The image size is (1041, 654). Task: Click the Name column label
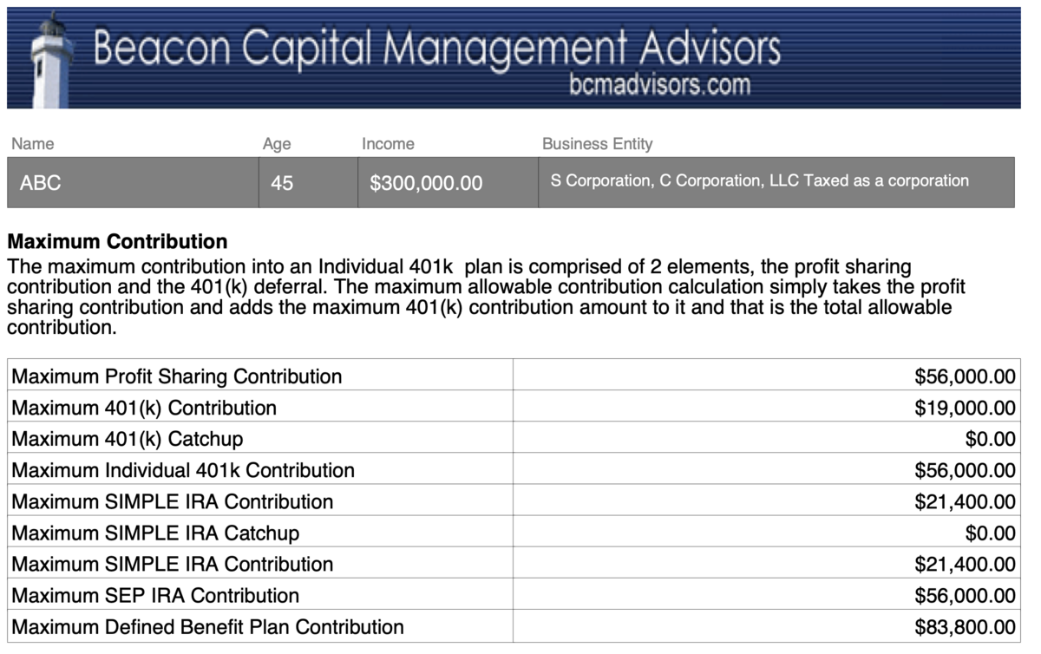pos(33,144)
